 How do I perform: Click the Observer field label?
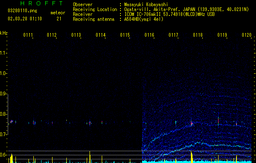pyautogui.click(x=83, y=4)
